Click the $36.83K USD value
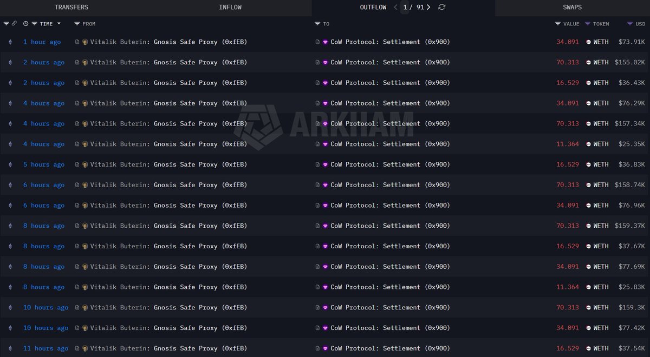 (632, 164)
